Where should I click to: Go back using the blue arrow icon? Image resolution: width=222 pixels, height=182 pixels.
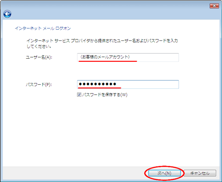pos(7,14)
